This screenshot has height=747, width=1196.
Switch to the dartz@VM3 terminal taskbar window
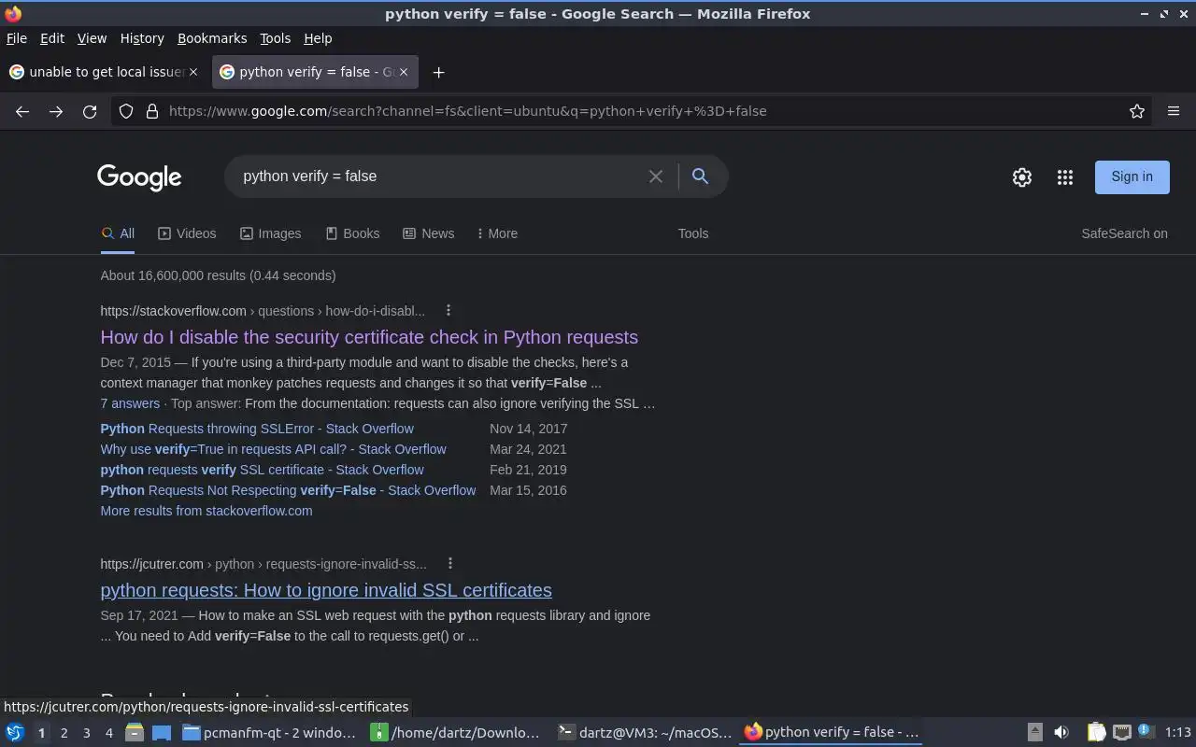point(644,733)
